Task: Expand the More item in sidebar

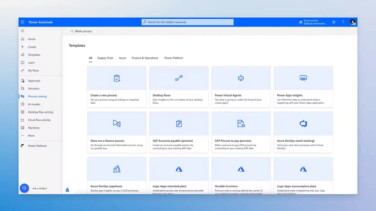Action: (x=31, y=135)
